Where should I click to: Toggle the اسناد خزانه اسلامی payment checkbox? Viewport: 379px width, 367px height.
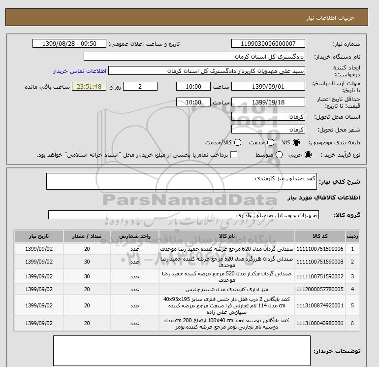click(x=234, y=155)
